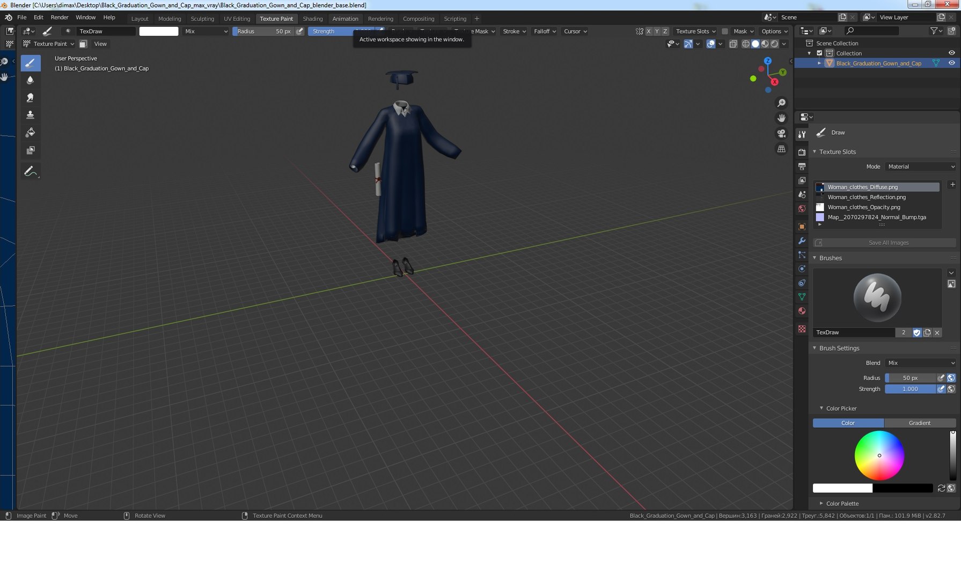Toggle X axis symmetry button
The width and height of the screenshot is (961, 580).
[649, 31]
